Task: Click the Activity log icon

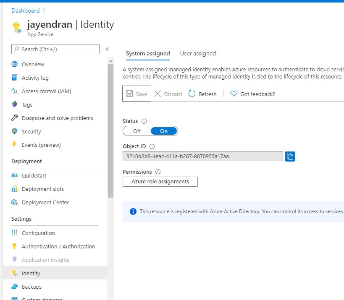Action: coord(14,78)
